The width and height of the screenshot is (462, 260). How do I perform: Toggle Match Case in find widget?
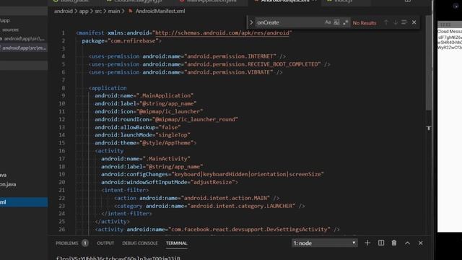[x=328, y=22]
